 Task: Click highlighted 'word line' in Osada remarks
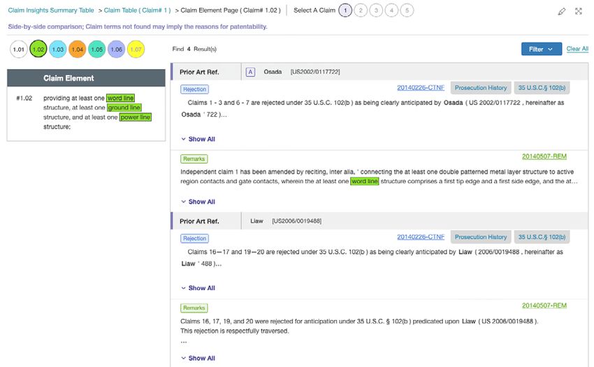click(x=364, y=181)
